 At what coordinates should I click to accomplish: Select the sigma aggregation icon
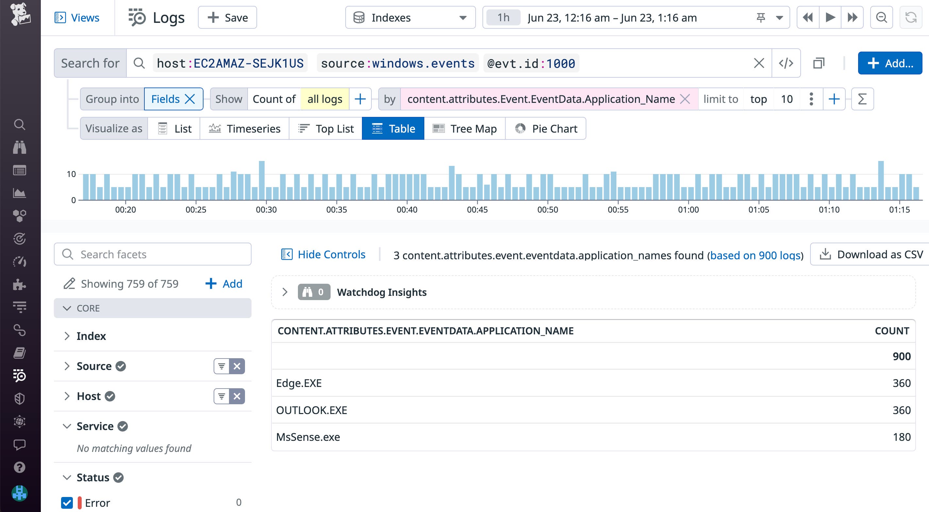pos(862,98)
